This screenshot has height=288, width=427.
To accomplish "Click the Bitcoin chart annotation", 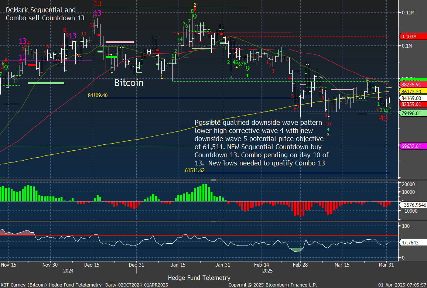I will (x=129, y=83).
